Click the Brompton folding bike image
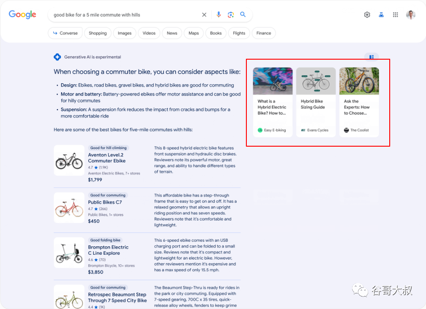426x309 pixels. pos(69,252)
